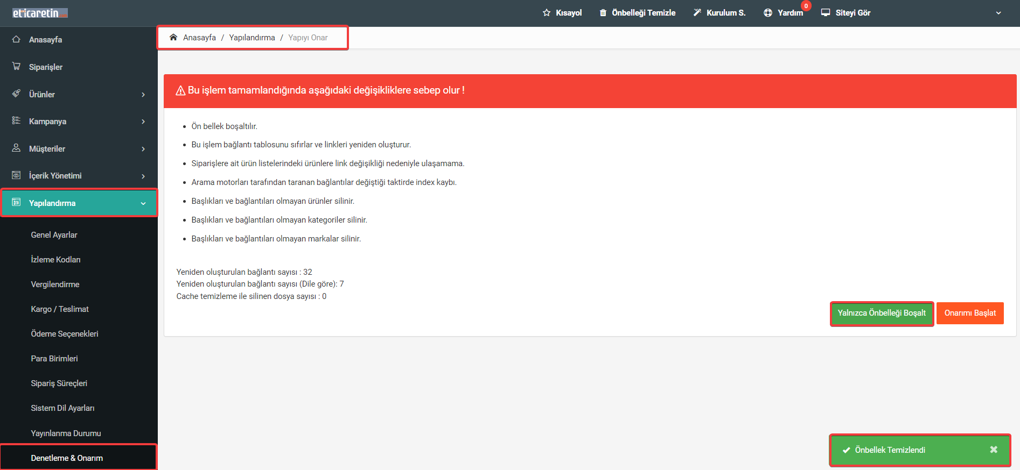Open Genel Ayarlar submenu item
The image size is (1020, 470).
tap(54, 235)
